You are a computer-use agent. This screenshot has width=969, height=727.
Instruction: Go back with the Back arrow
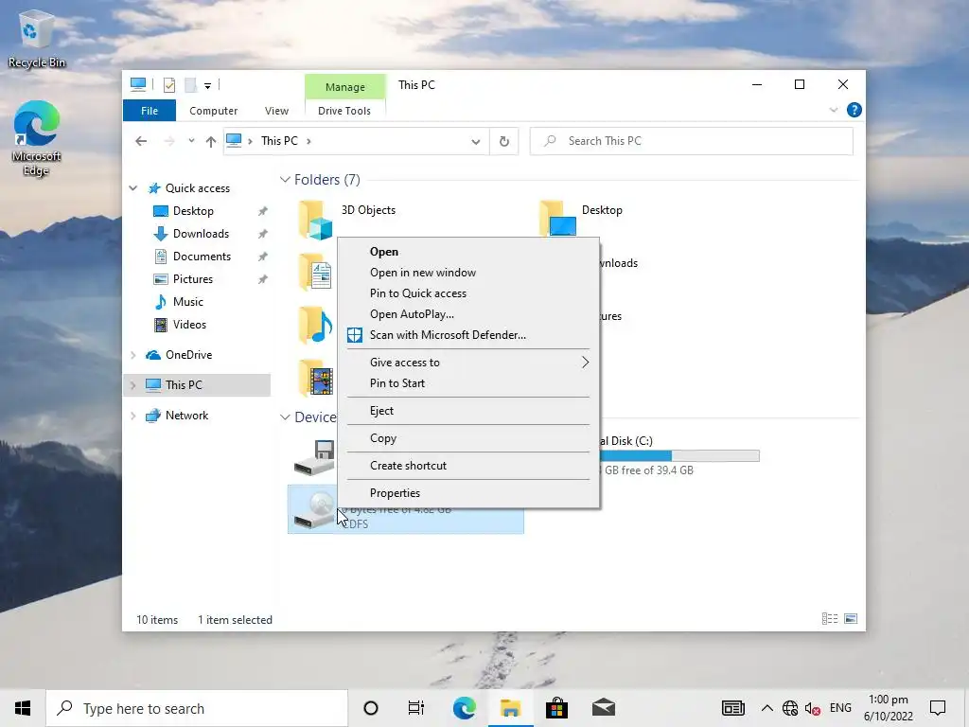141,141
